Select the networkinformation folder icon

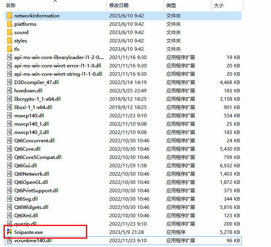(x=10, y=16)
